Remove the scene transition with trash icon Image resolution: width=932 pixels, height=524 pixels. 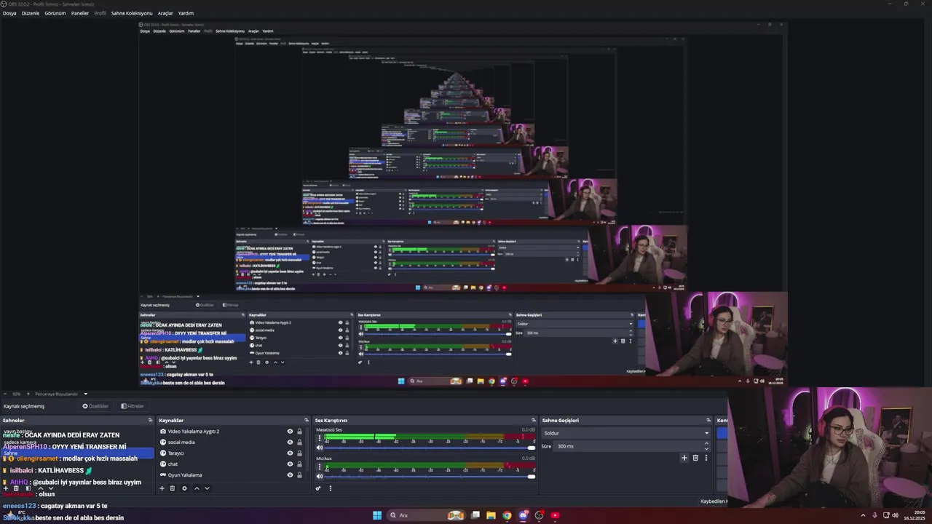[x=695, y=458]
